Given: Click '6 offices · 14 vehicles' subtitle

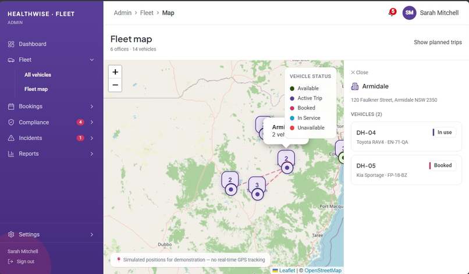Looking at the screenshot, I should pyautogui.click(x=133, y=49).
